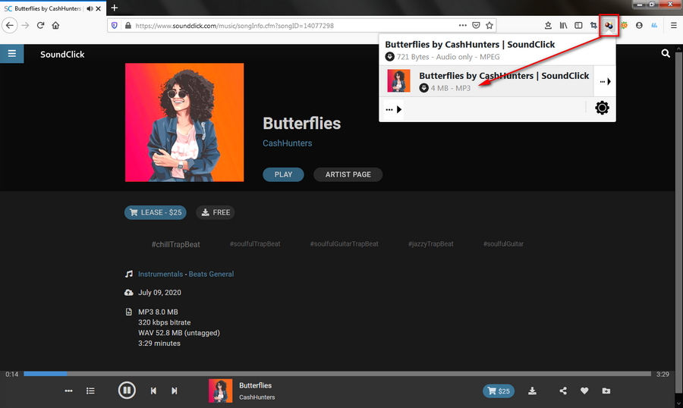Screen dimensions: 683x408
Task: Download the 4 MB MP3 entry
Action: pyautogui.click(x=486, y=81)
